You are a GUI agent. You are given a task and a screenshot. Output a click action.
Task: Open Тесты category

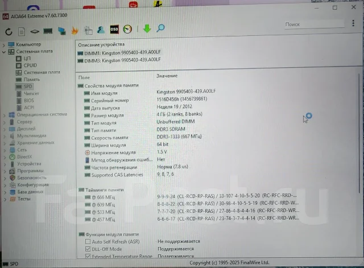coord(20,199)
